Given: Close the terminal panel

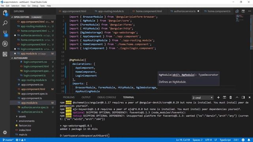Looking at the screenshot, I should click(x=249, y=97).
